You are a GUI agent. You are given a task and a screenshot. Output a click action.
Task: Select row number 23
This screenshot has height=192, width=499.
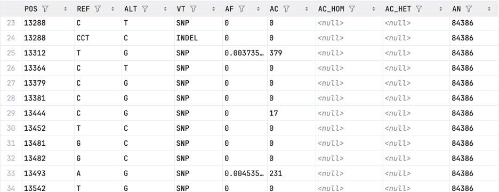[x=11, y=23]
